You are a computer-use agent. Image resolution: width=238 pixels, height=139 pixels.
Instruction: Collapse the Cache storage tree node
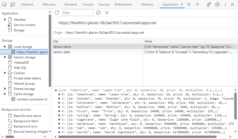(5, 94)
